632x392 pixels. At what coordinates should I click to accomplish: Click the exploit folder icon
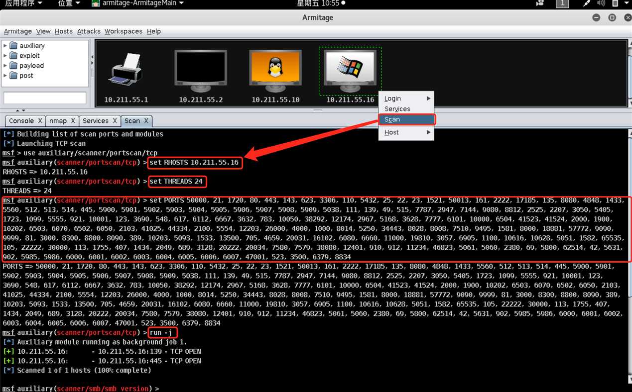tap(13, 56)
